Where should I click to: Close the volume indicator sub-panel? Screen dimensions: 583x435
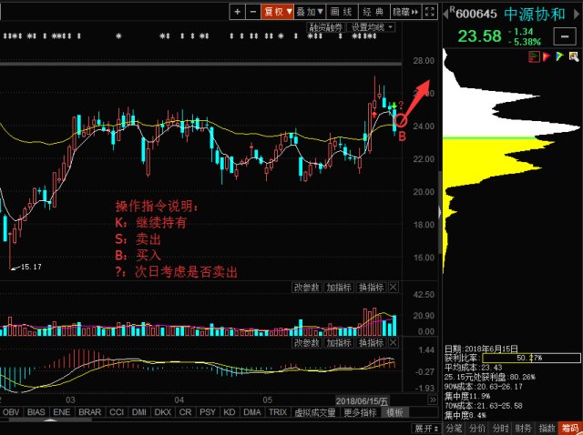click(x=393, y=288)
